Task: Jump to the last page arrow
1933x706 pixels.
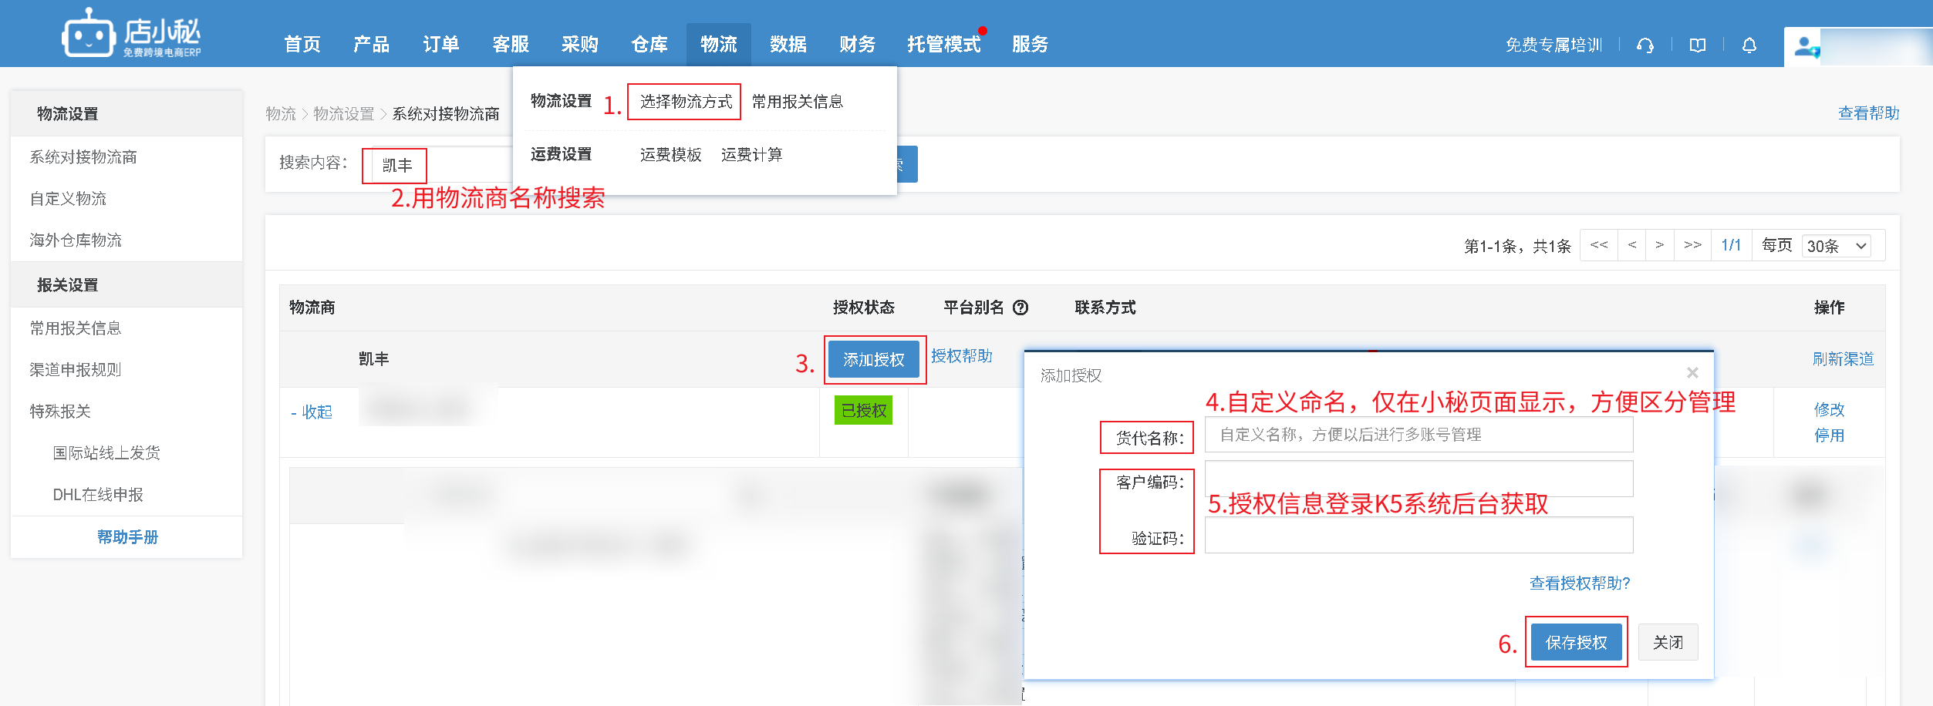Action: (x=1692, y=245)
